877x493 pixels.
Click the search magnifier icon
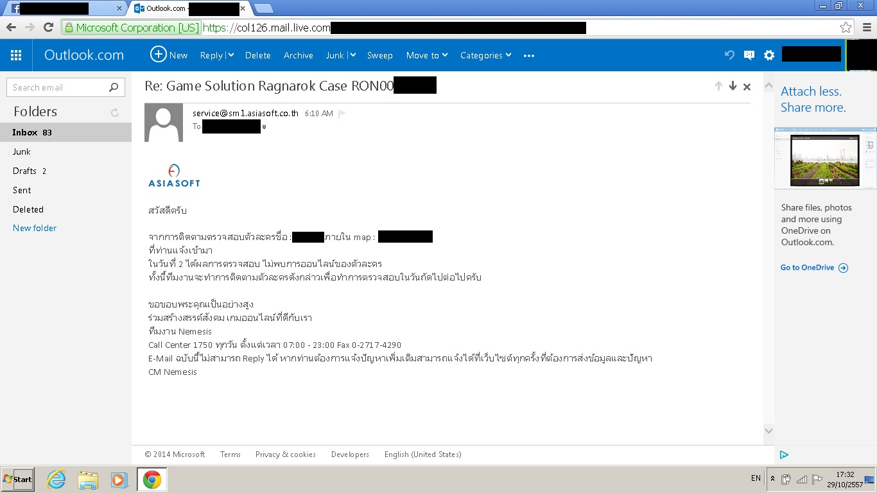click(114, 87)
